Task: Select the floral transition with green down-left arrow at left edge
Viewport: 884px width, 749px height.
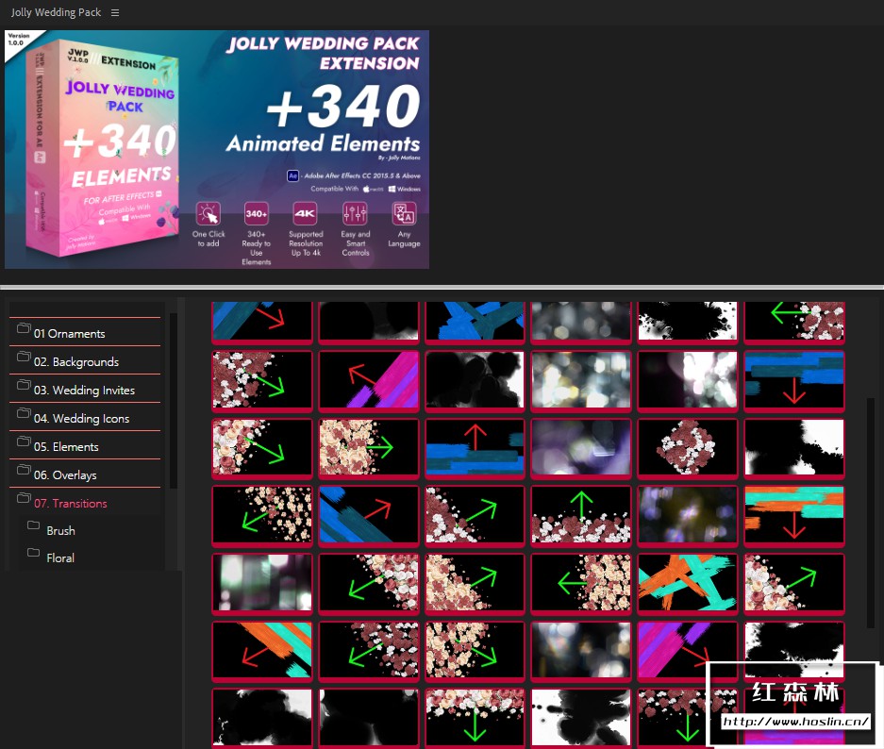Action: click(262, 516)
